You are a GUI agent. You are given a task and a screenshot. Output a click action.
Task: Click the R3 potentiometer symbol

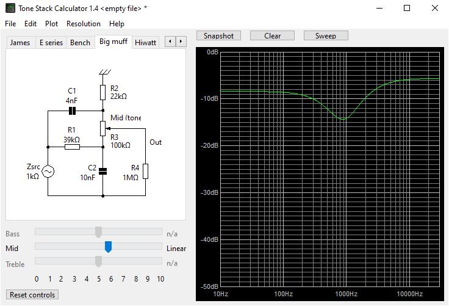click(x=103, y=128)
